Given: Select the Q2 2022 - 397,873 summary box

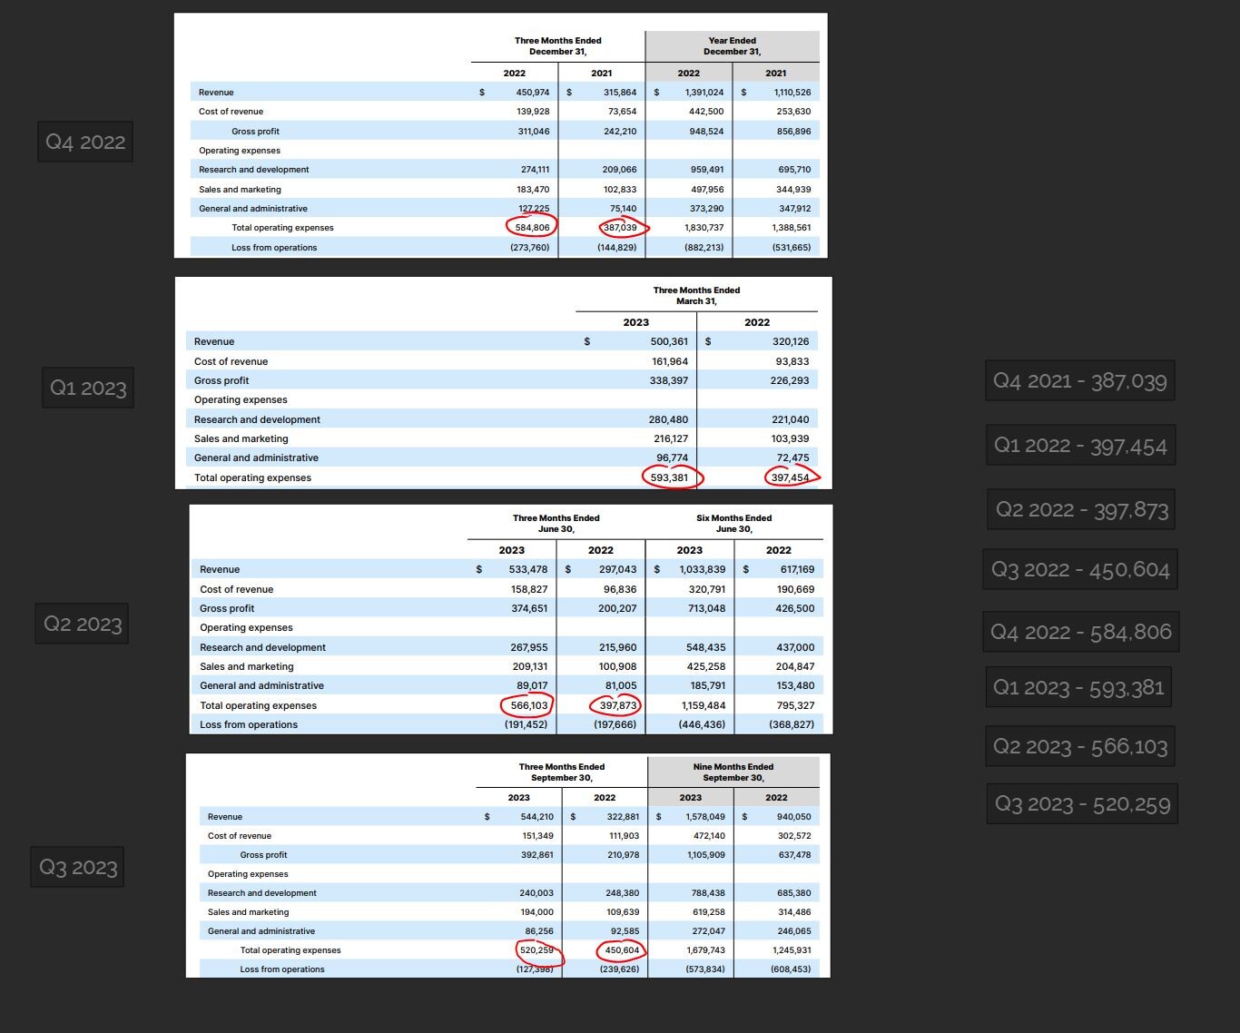Looking at the screenshot, I should pyautogui.click(x=1080, y=509).
